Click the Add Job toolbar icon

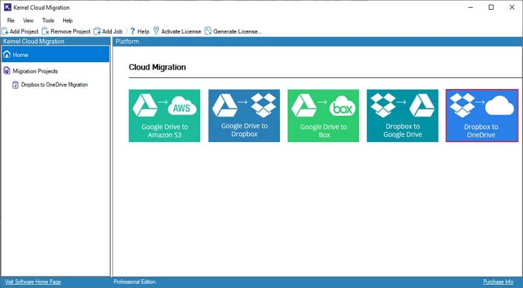pyautogui.click(x=97, y=31)
